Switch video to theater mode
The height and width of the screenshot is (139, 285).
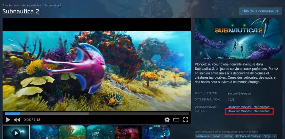coord(176,120)
